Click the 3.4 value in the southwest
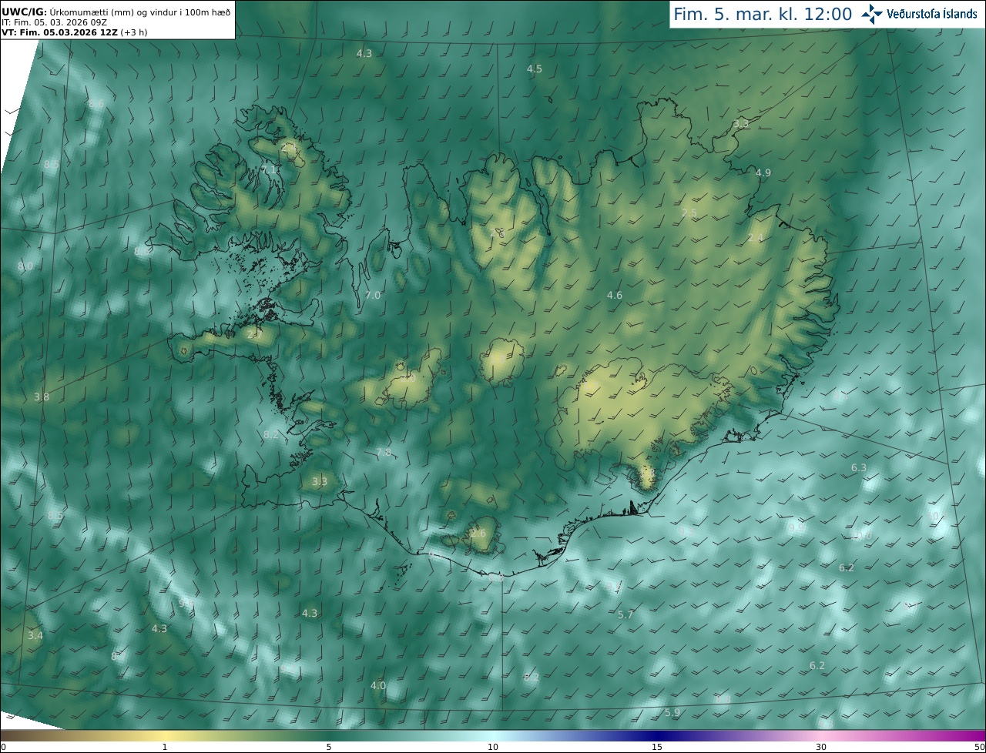 [x=35, y=636]
